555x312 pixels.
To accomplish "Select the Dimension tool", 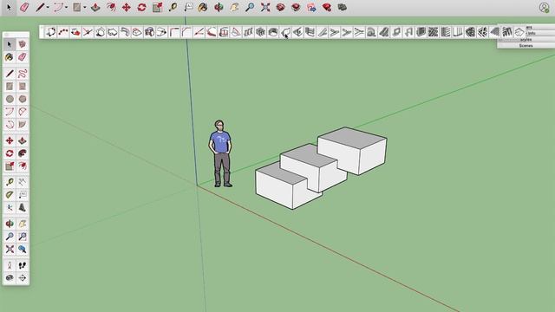I will pyautogui.click(x=23, y=182).
